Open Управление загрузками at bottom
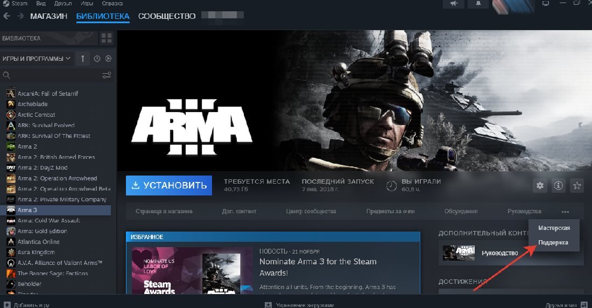 300,305
